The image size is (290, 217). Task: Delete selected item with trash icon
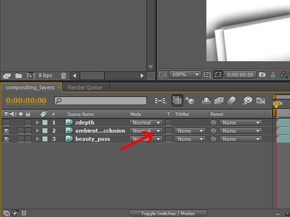[63, 76]
